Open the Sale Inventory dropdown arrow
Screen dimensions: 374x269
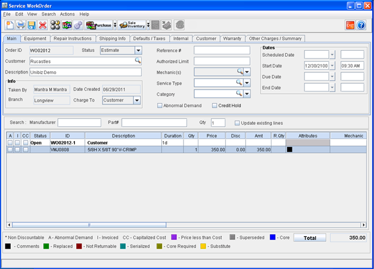pyautogui.click(x=148, y=25)
